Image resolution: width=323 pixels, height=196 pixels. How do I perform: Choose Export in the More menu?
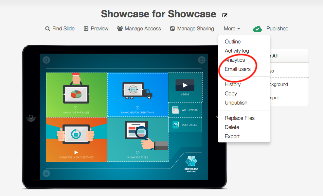[x=232, y=136]
